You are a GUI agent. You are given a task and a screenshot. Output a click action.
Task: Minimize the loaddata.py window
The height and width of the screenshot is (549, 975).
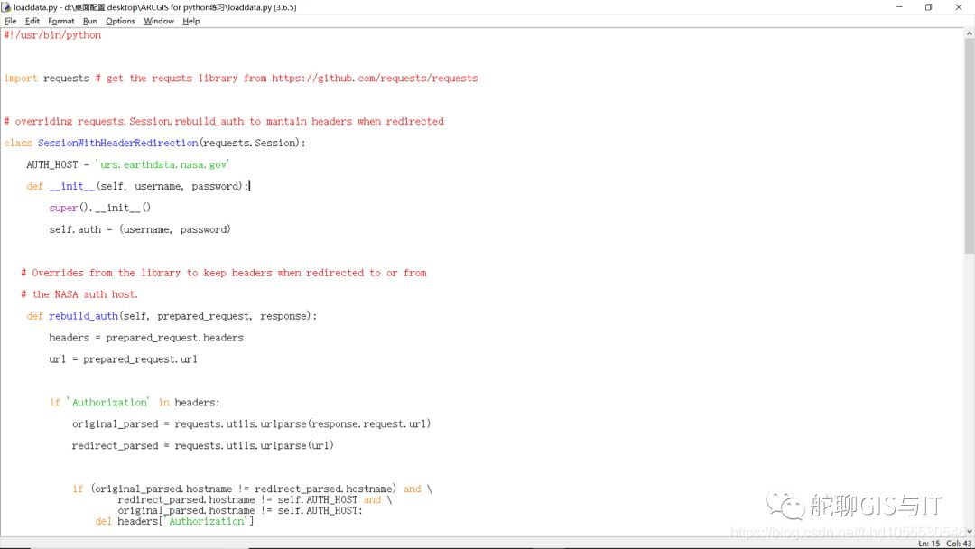click(x=899, y=7)
